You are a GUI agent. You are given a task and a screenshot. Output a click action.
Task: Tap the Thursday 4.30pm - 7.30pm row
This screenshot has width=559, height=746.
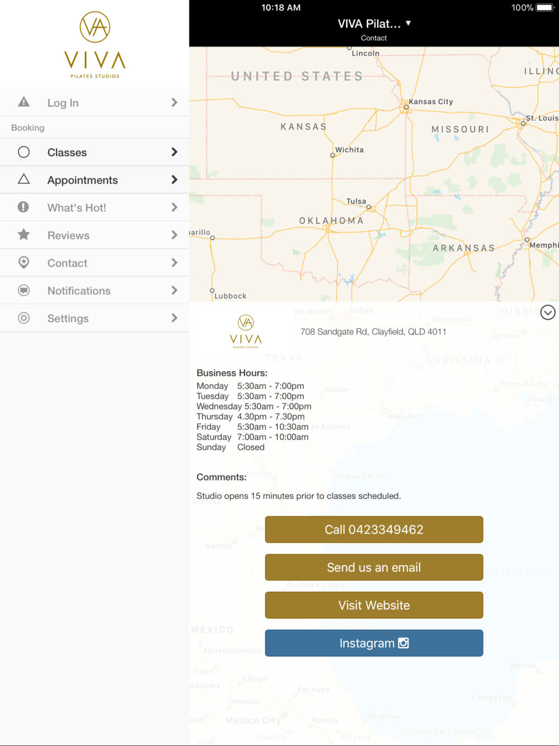pyautogui.click(x=250, y=417)
